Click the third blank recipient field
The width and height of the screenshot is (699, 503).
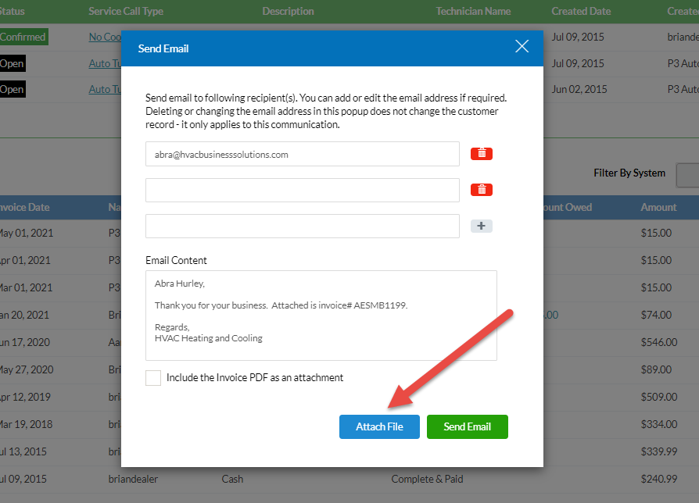tap(301, 226)
